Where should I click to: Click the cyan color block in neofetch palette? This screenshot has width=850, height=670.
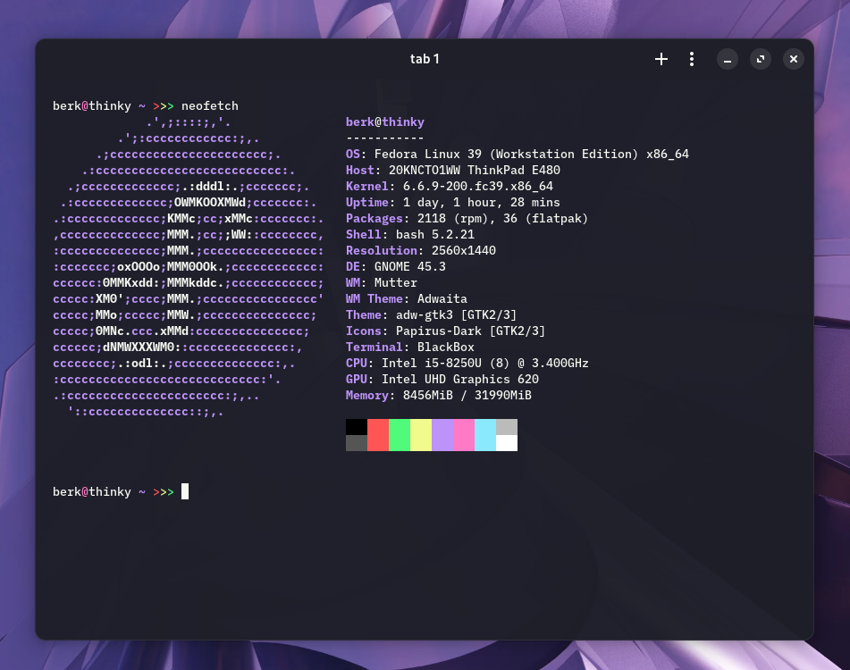point(485,435)
